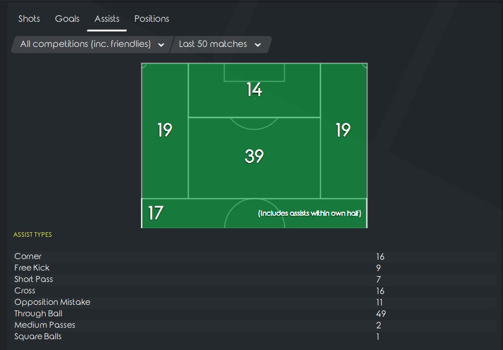Click the central zone showing 39
Screen dimensions: 503x350
pyautogui.click(x=254, y=157)
